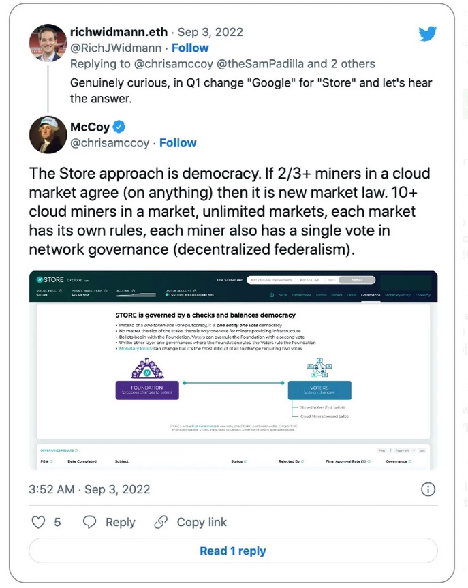
Task: Follow @chrisamccoy
Action: pos(178,143)
